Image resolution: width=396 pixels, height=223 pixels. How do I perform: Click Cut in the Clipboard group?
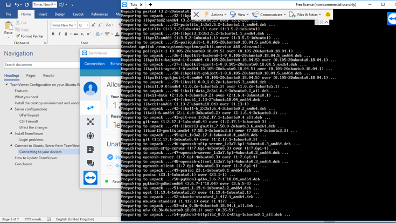(x=21, y=23)
